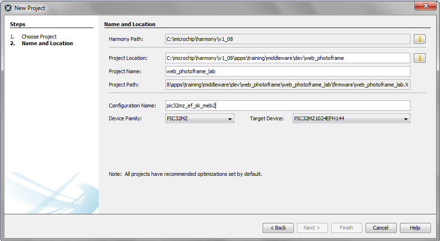Click inside the Harmony Path field
This screenshot has height=241, width=440.
point(287,39)
